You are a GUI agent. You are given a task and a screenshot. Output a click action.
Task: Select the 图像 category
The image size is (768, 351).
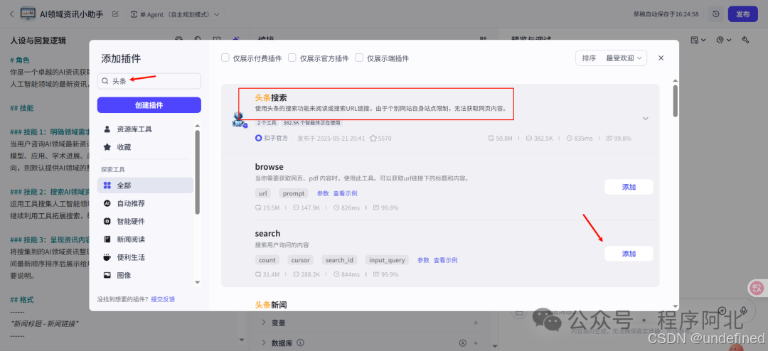point(145,275)
